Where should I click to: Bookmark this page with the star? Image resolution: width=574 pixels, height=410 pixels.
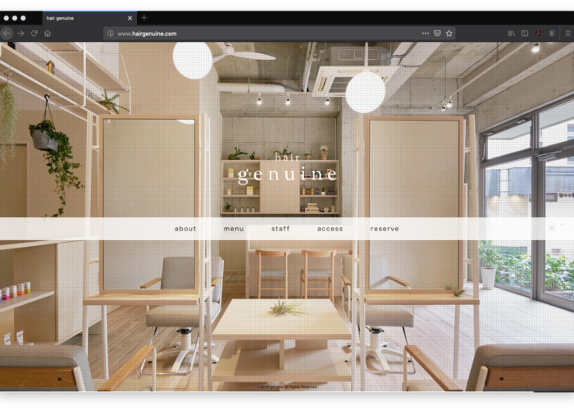(449, 34)
